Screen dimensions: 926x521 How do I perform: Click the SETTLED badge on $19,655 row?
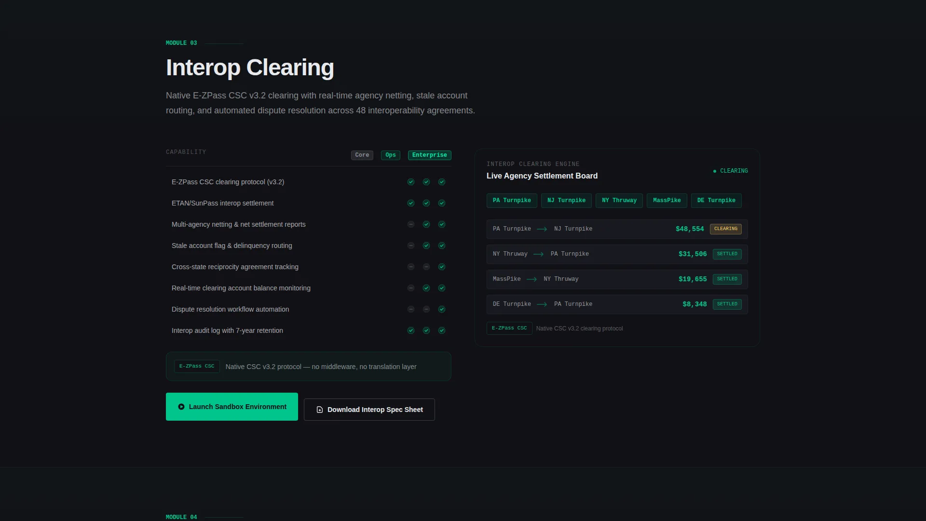727,279
